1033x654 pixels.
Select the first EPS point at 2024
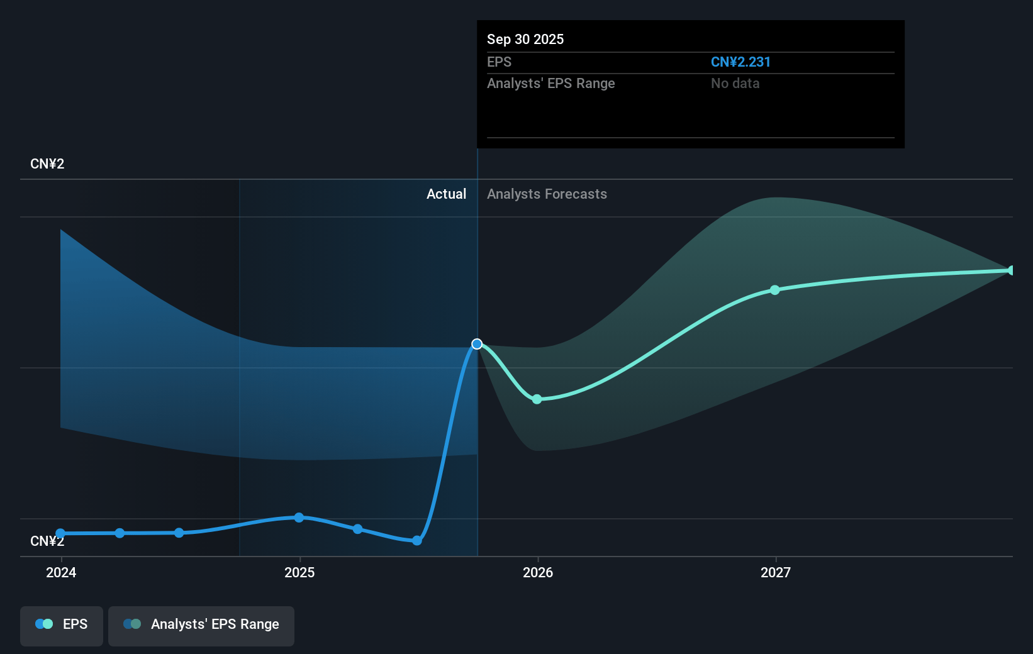point(61,533)
